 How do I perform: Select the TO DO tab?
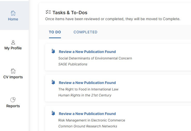(55, 32)
